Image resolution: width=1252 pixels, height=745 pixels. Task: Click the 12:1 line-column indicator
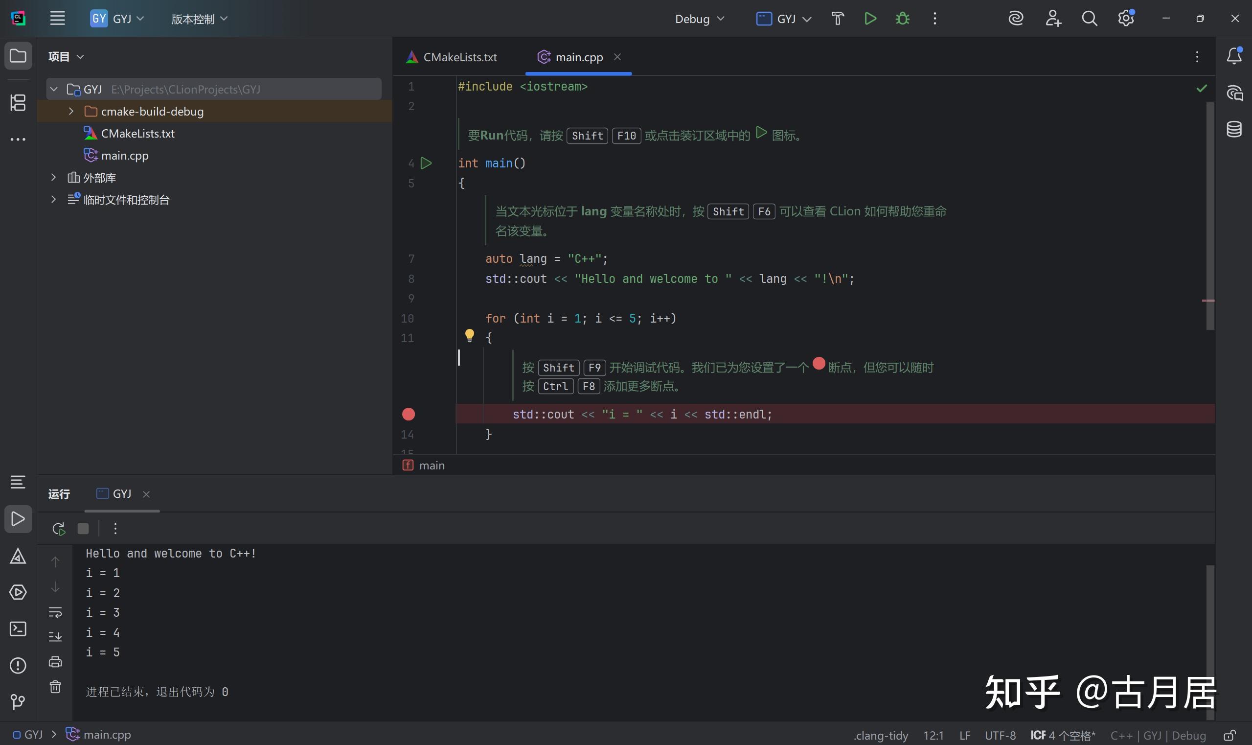tap(933, 736)
